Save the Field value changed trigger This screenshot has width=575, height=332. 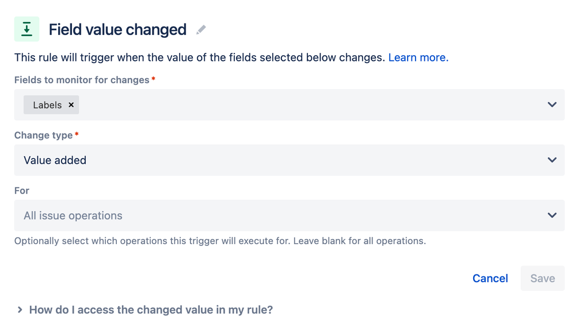[x=542, y=278]
